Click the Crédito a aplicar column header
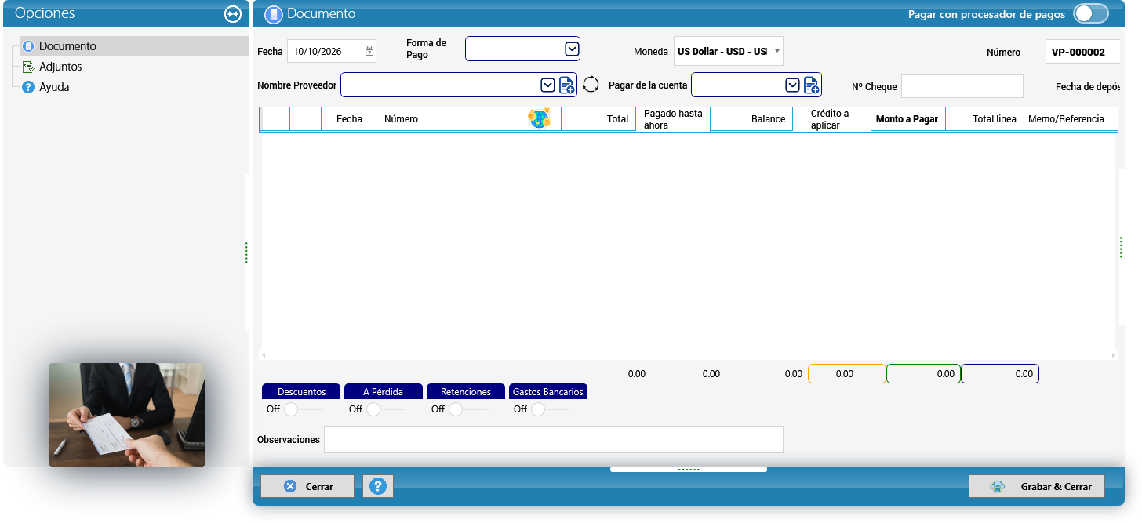The width and height of the screenshot is (1142, 523). 832,119
